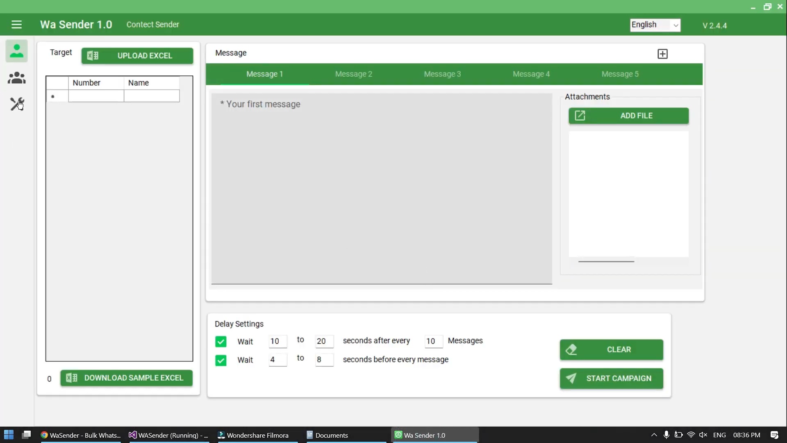Screen dimensions: 787x443
Task: Open Wi-Fi network settings tray icon
Action: click(x=691, y=435)
